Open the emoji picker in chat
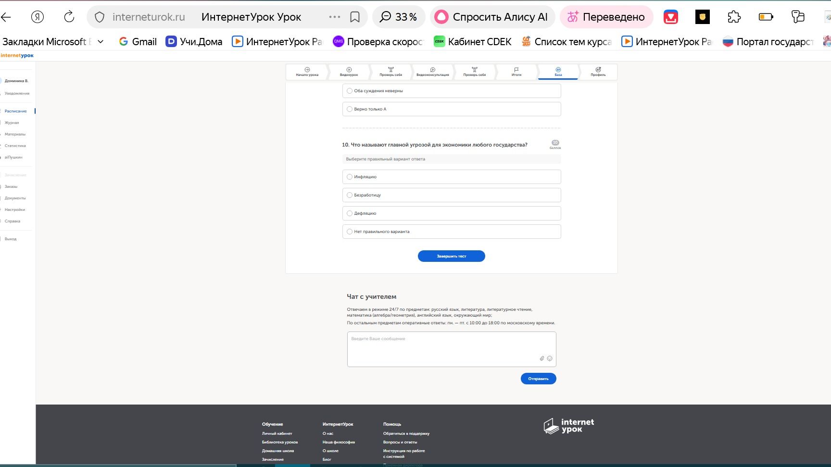Image resolution: width=831 pixels, height=467 pixels. (x=550, y=358)
